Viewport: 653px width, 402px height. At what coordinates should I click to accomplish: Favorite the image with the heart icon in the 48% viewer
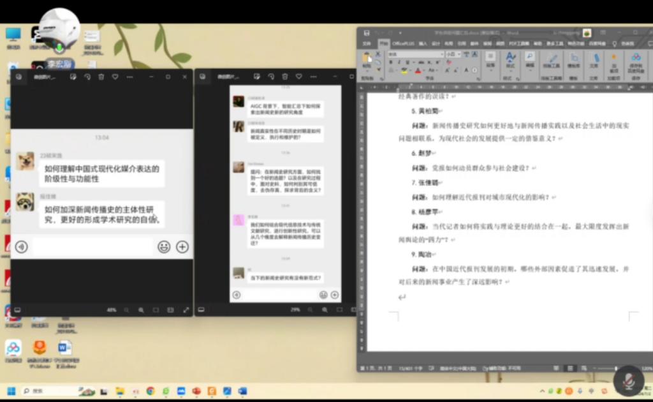tap(115, 77)
